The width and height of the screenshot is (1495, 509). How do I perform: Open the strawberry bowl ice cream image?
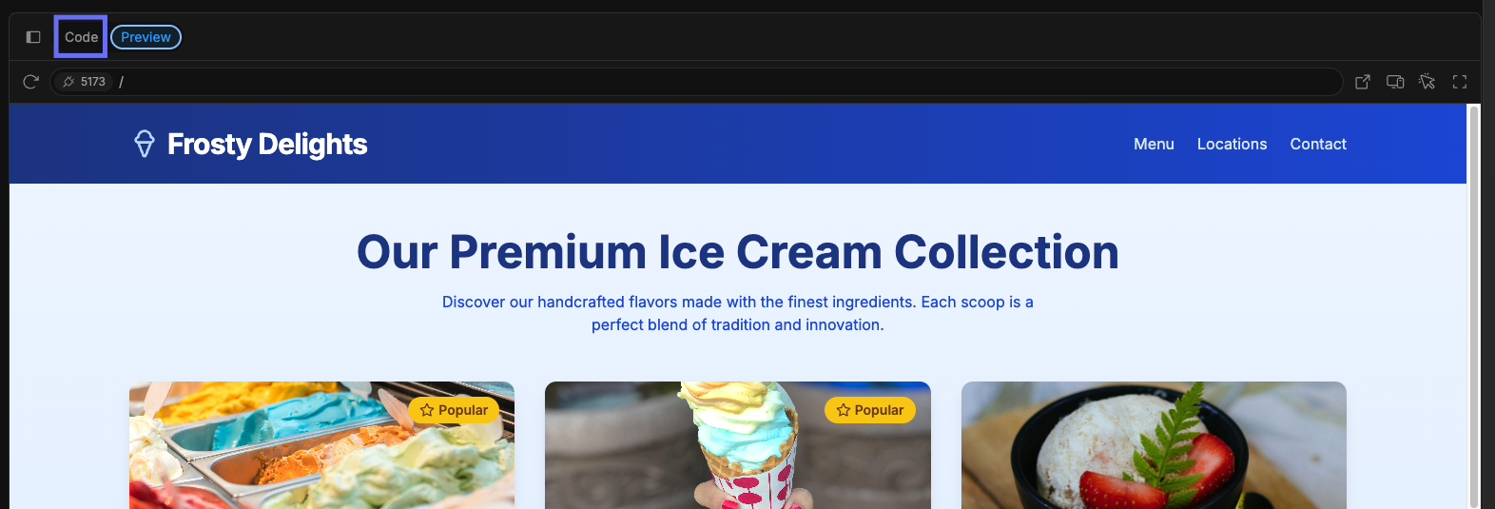tap(1154, 445)
